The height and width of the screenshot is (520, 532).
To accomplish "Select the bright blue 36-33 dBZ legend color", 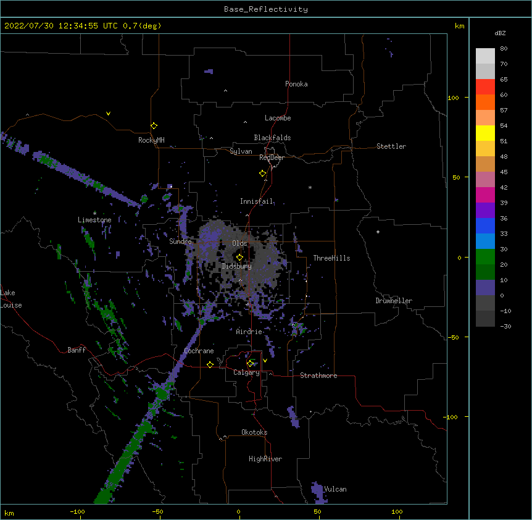I will 485,225.
